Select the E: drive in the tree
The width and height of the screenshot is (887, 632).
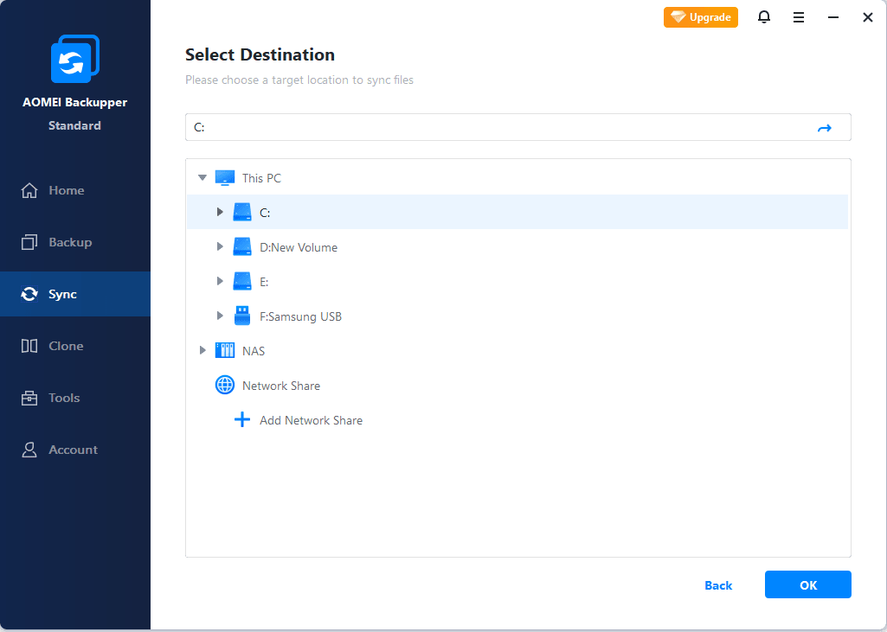264,282
